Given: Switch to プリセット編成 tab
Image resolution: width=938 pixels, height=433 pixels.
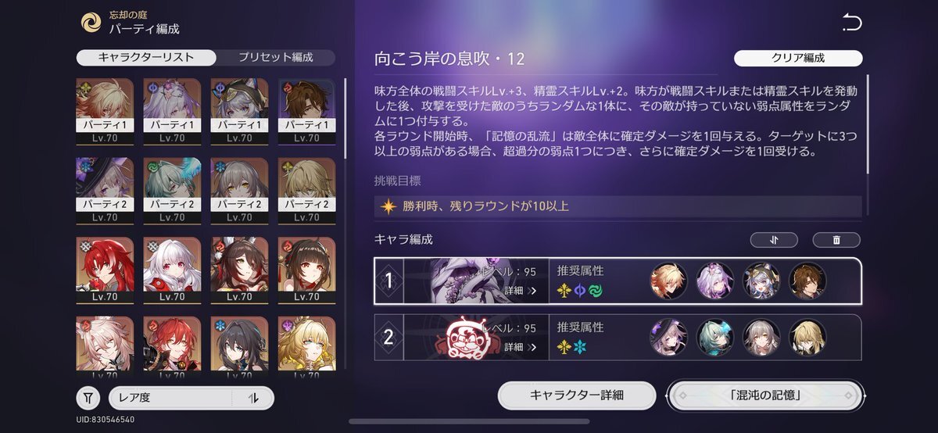Looking at the screenshot, I should coord(276,57).
